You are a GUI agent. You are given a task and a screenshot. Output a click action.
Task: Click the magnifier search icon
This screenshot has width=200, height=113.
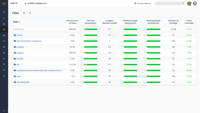click(x=183, y=3)
